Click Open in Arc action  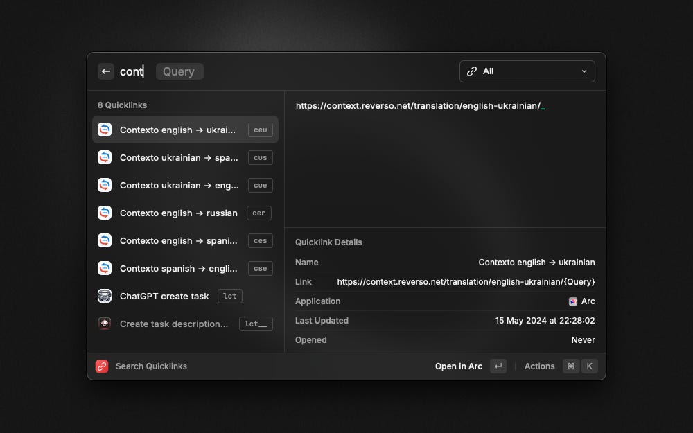pyautogui.click(x=458, y=366)
